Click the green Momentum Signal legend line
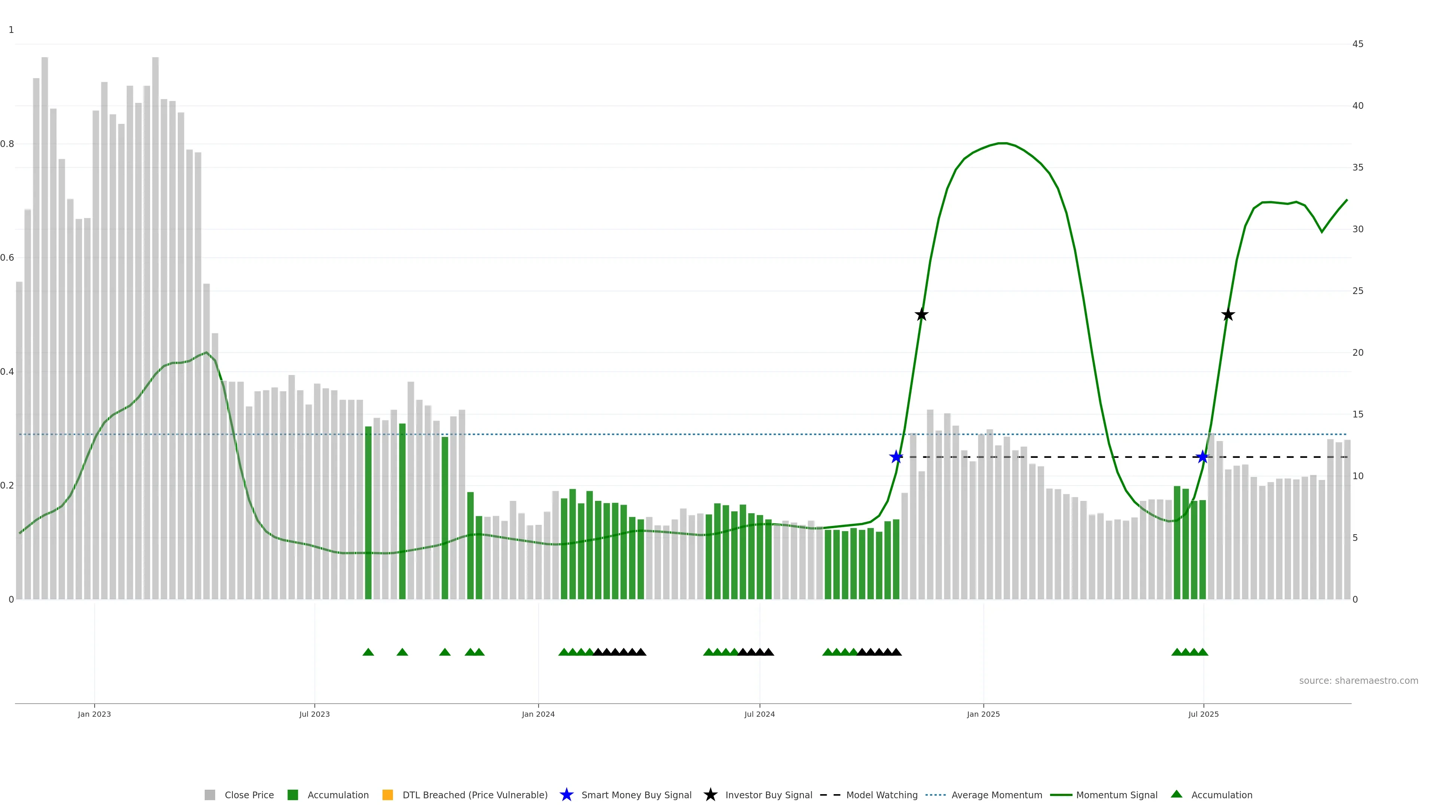Image resolution: width=1437 pixels, height=808 pixels. tap(1061, 795)
